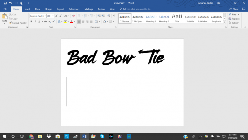Click the Share button

pos(233,9)
